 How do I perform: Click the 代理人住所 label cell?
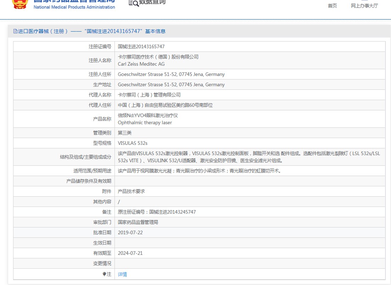tap(64, 105)
